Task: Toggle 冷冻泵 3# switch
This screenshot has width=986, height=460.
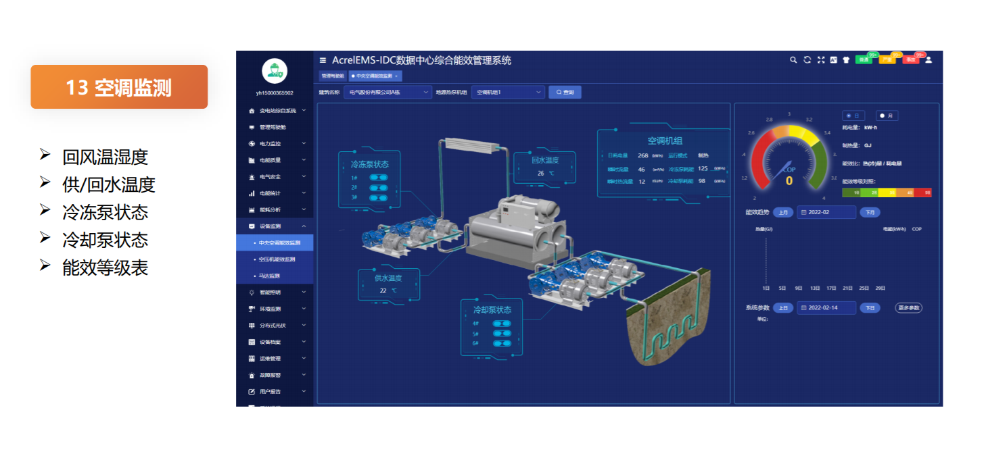Action: 379,197
